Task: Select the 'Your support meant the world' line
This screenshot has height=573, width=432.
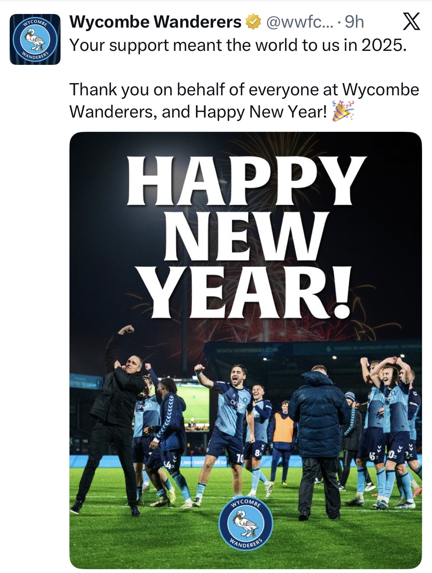Action: coord(238,45)
